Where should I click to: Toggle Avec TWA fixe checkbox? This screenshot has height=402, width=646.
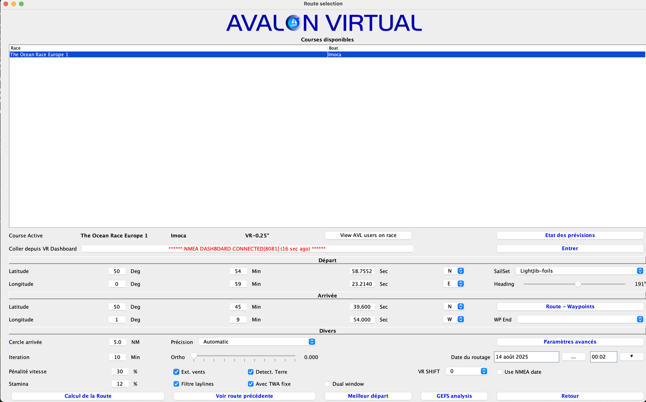coord(251,384)
